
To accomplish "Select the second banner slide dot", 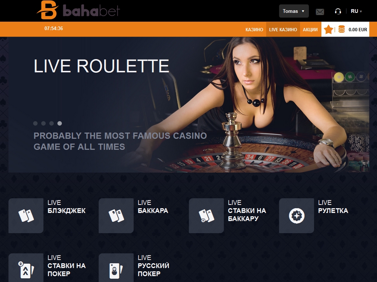I will [43, 123].
